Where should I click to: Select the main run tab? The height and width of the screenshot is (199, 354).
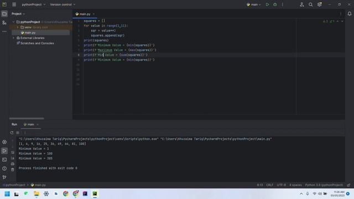tap(30, 124)
